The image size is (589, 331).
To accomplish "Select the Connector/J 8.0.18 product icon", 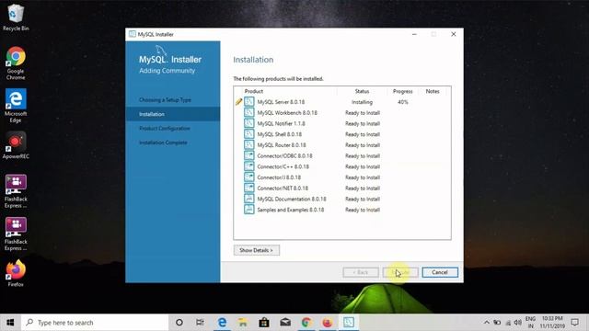I will 249,177.
